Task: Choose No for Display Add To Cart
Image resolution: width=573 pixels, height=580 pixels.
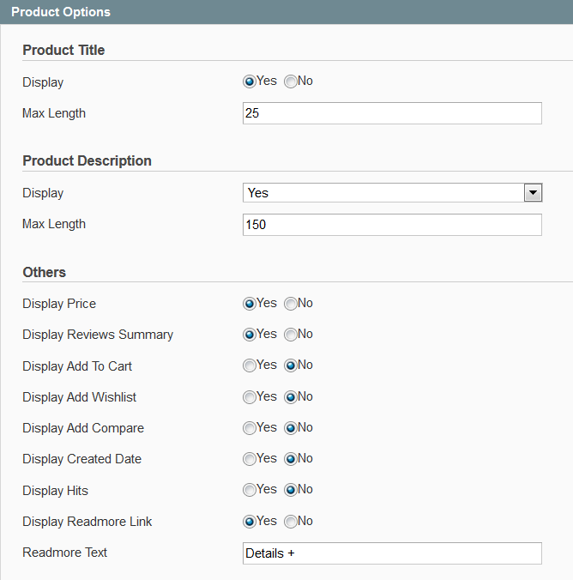Action: point(291,366)
